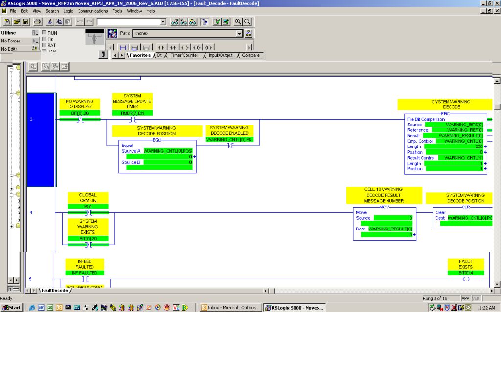Select the WARNING_CNTL[0].POS Source A operand

pyautogui.click(x=168, y=151)
